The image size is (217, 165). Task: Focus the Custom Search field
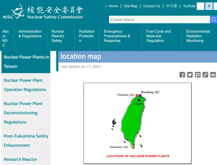click(159, 20)
